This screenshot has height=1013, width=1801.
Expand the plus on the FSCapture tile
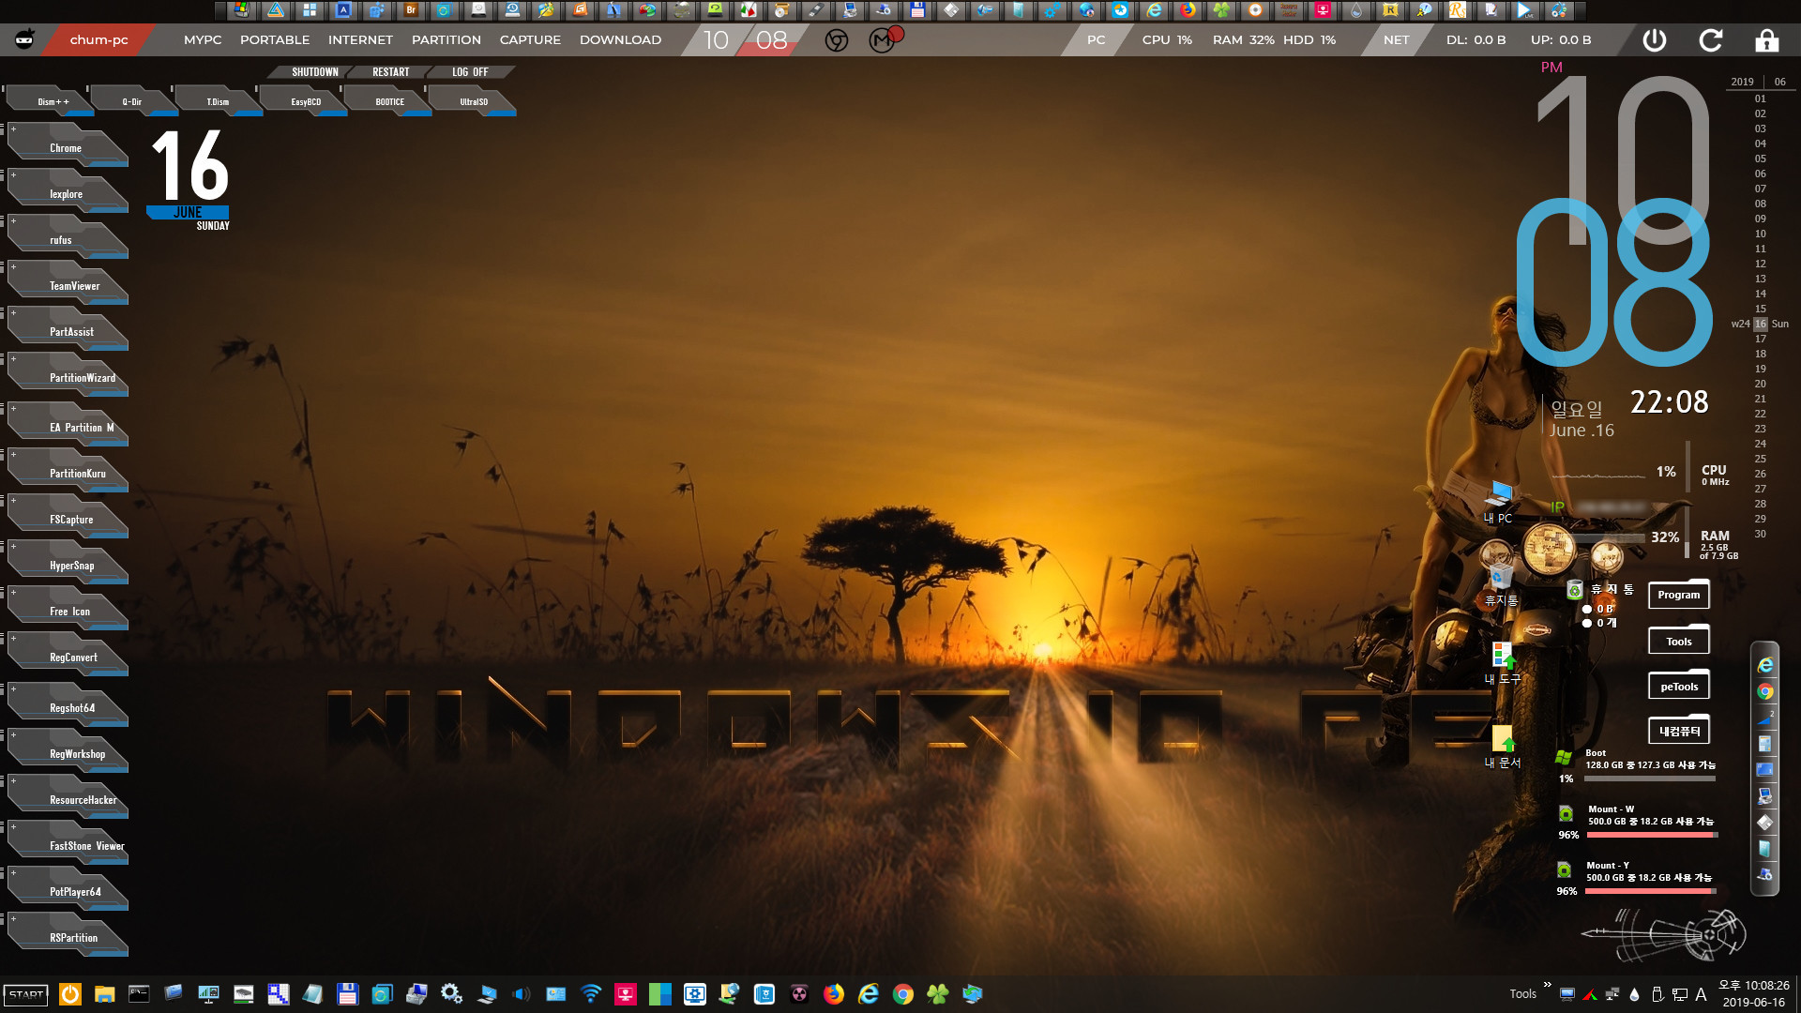pos(13,500)
